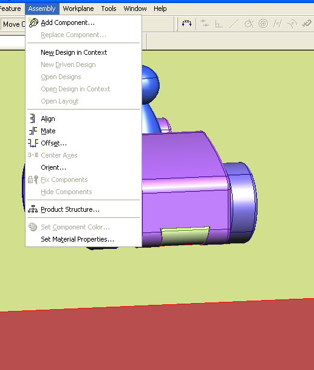
Task: Click the parallel constraint toolbar icon
Action: pyautogui.click(x=278, y=24)
